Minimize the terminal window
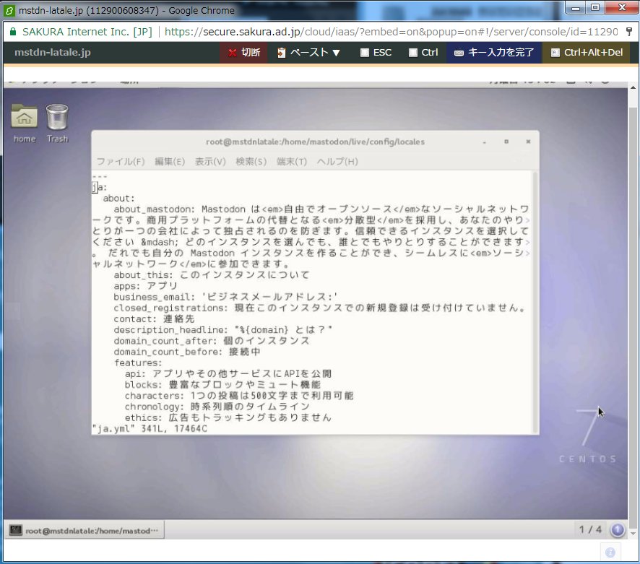This screenshot has height=564, width=640. pyautogui.click(x=485, y=142)
